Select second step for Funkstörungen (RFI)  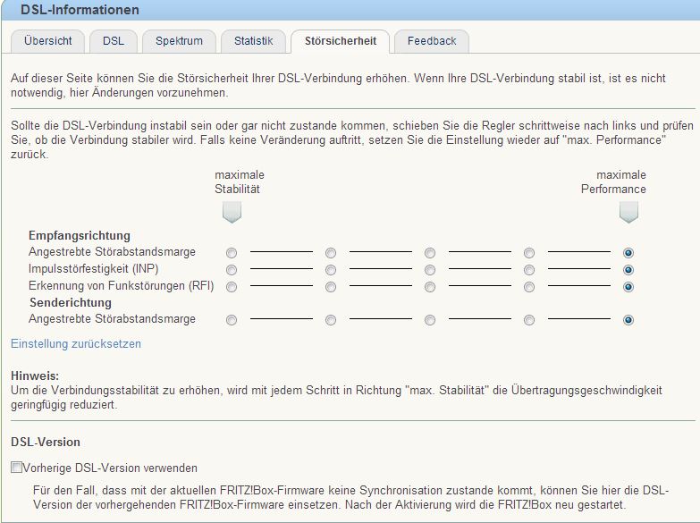331,287
